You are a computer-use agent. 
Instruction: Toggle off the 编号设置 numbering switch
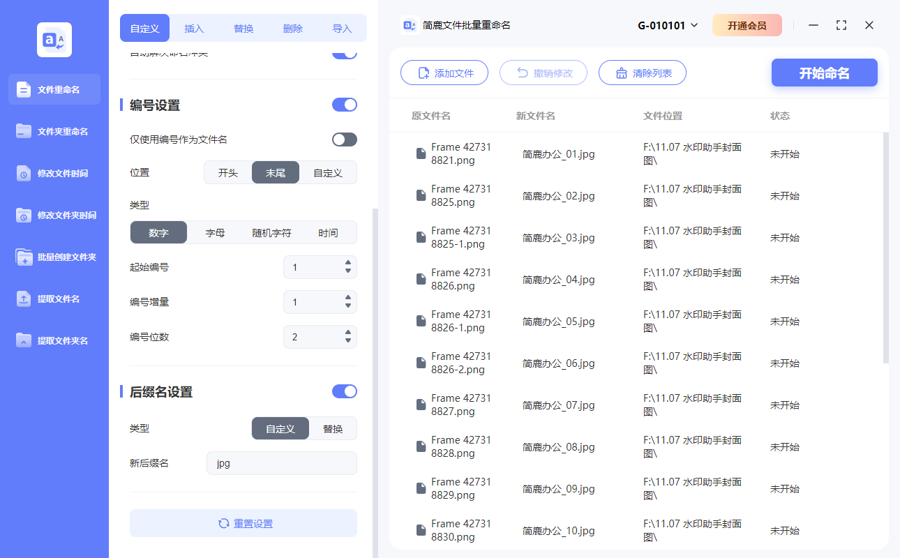click(x=344, y=104)
